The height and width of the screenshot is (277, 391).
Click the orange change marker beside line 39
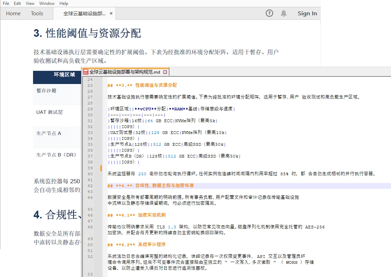(101, 168)
